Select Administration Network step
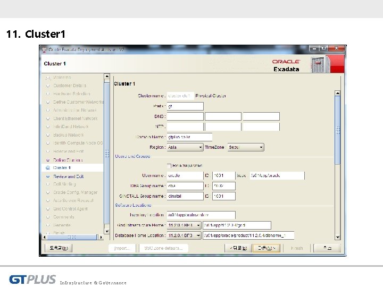This screenshot has height=287, width=383. tap(75, 111)
